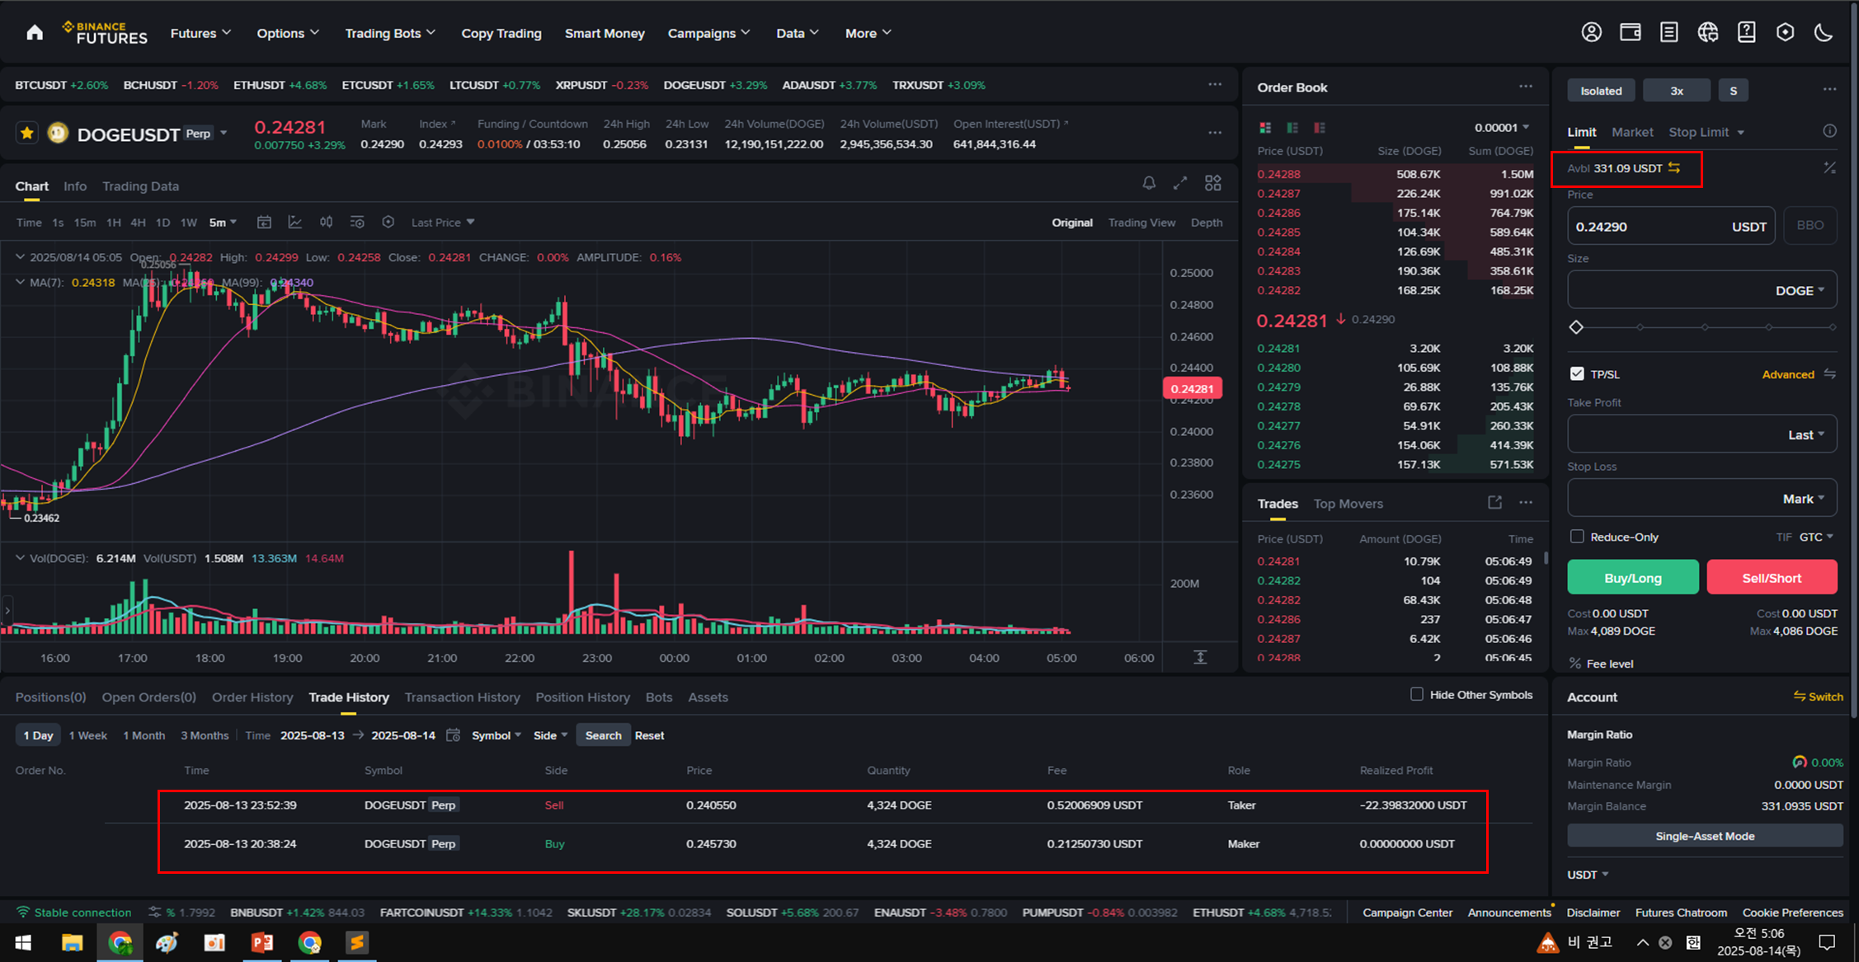Viewport: 1859px width, 962px height.
Task: Check Hide Other Symbols option
Action: pos(1417,694)
